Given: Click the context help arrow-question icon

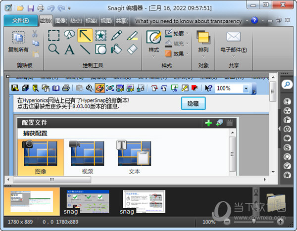Looking at the screenshot, I should click(208, 88).
